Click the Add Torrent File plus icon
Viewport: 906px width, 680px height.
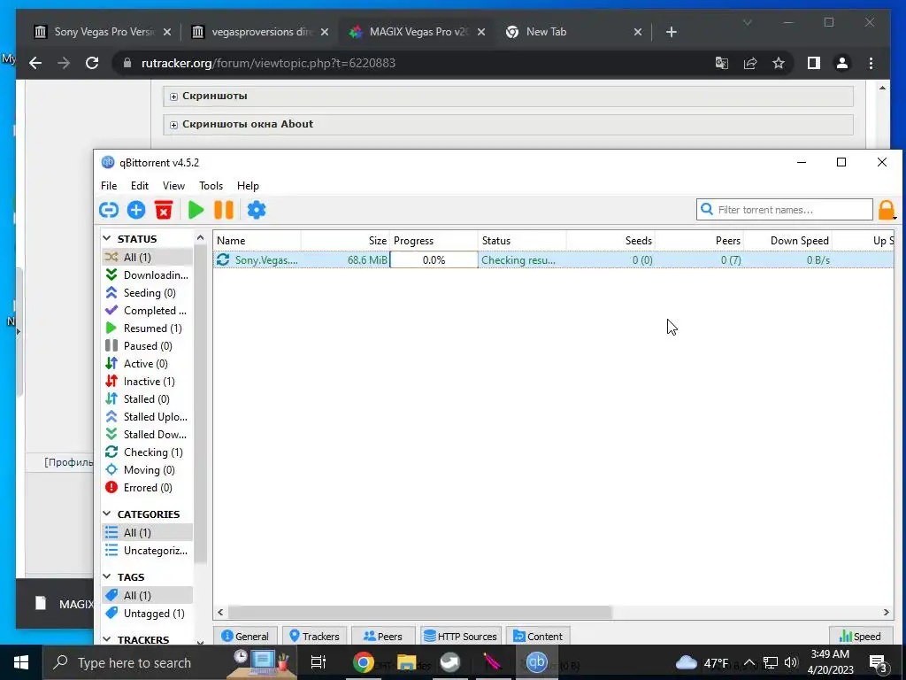(136, 210)
